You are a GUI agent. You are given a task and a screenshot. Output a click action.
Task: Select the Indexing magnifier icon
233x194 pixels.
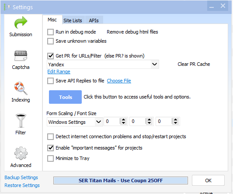click(21, 88)
